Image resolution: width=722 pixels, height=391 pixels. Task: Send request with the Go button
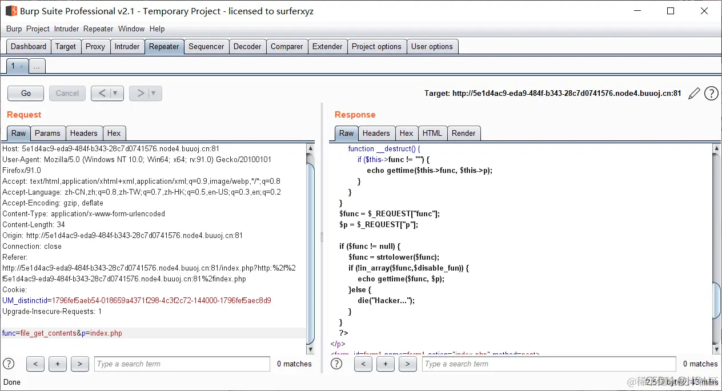click(x=26, y=93)
